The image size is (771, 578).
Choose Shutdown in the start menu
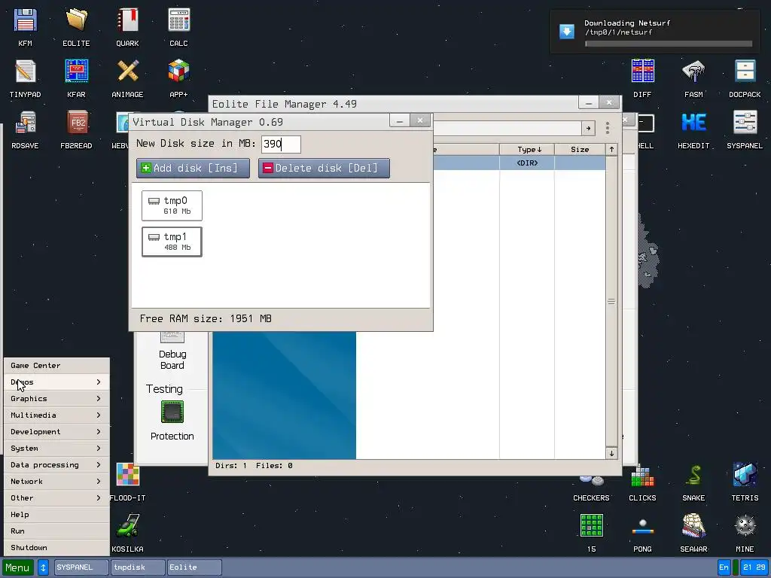coord(56,548)
